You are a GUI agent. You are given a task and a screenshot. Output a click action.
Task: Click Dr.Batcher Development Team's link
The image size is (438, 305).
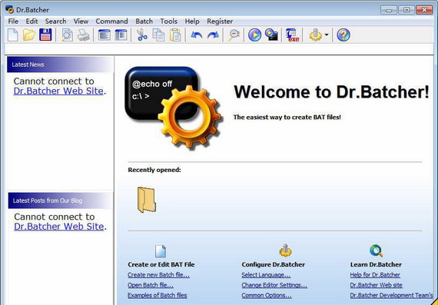(x=392, y=295)
